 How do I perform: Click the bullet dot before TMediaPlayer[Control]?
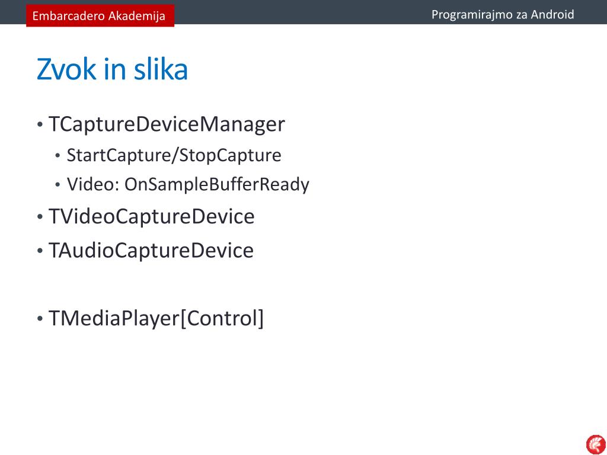click(x=40, y=319)
